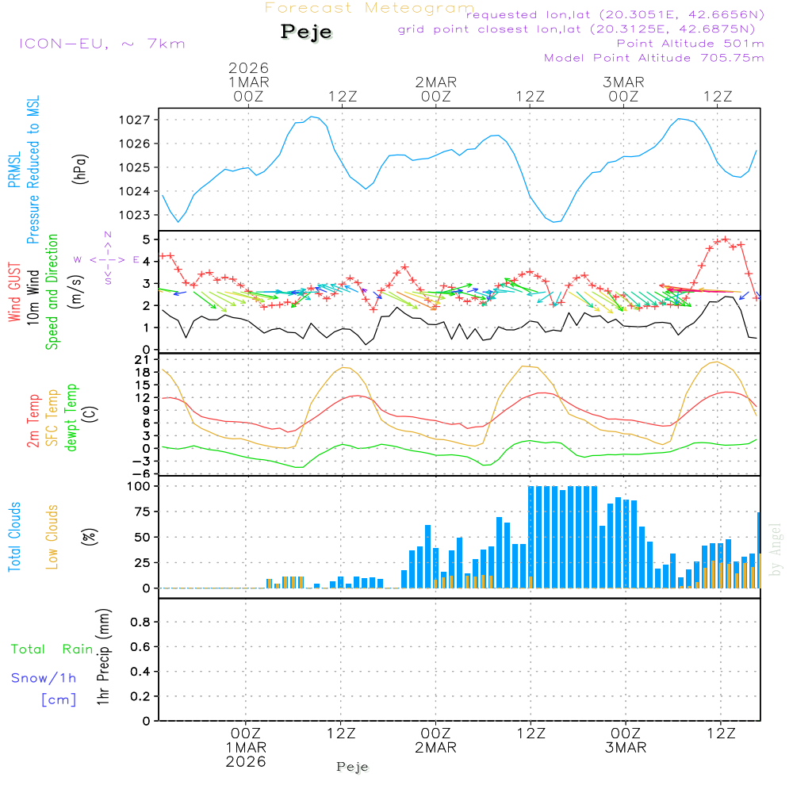This screenshot has height=793, width=793.
Task: Click the green 'Total Rain' legend text
Action: 52,649
